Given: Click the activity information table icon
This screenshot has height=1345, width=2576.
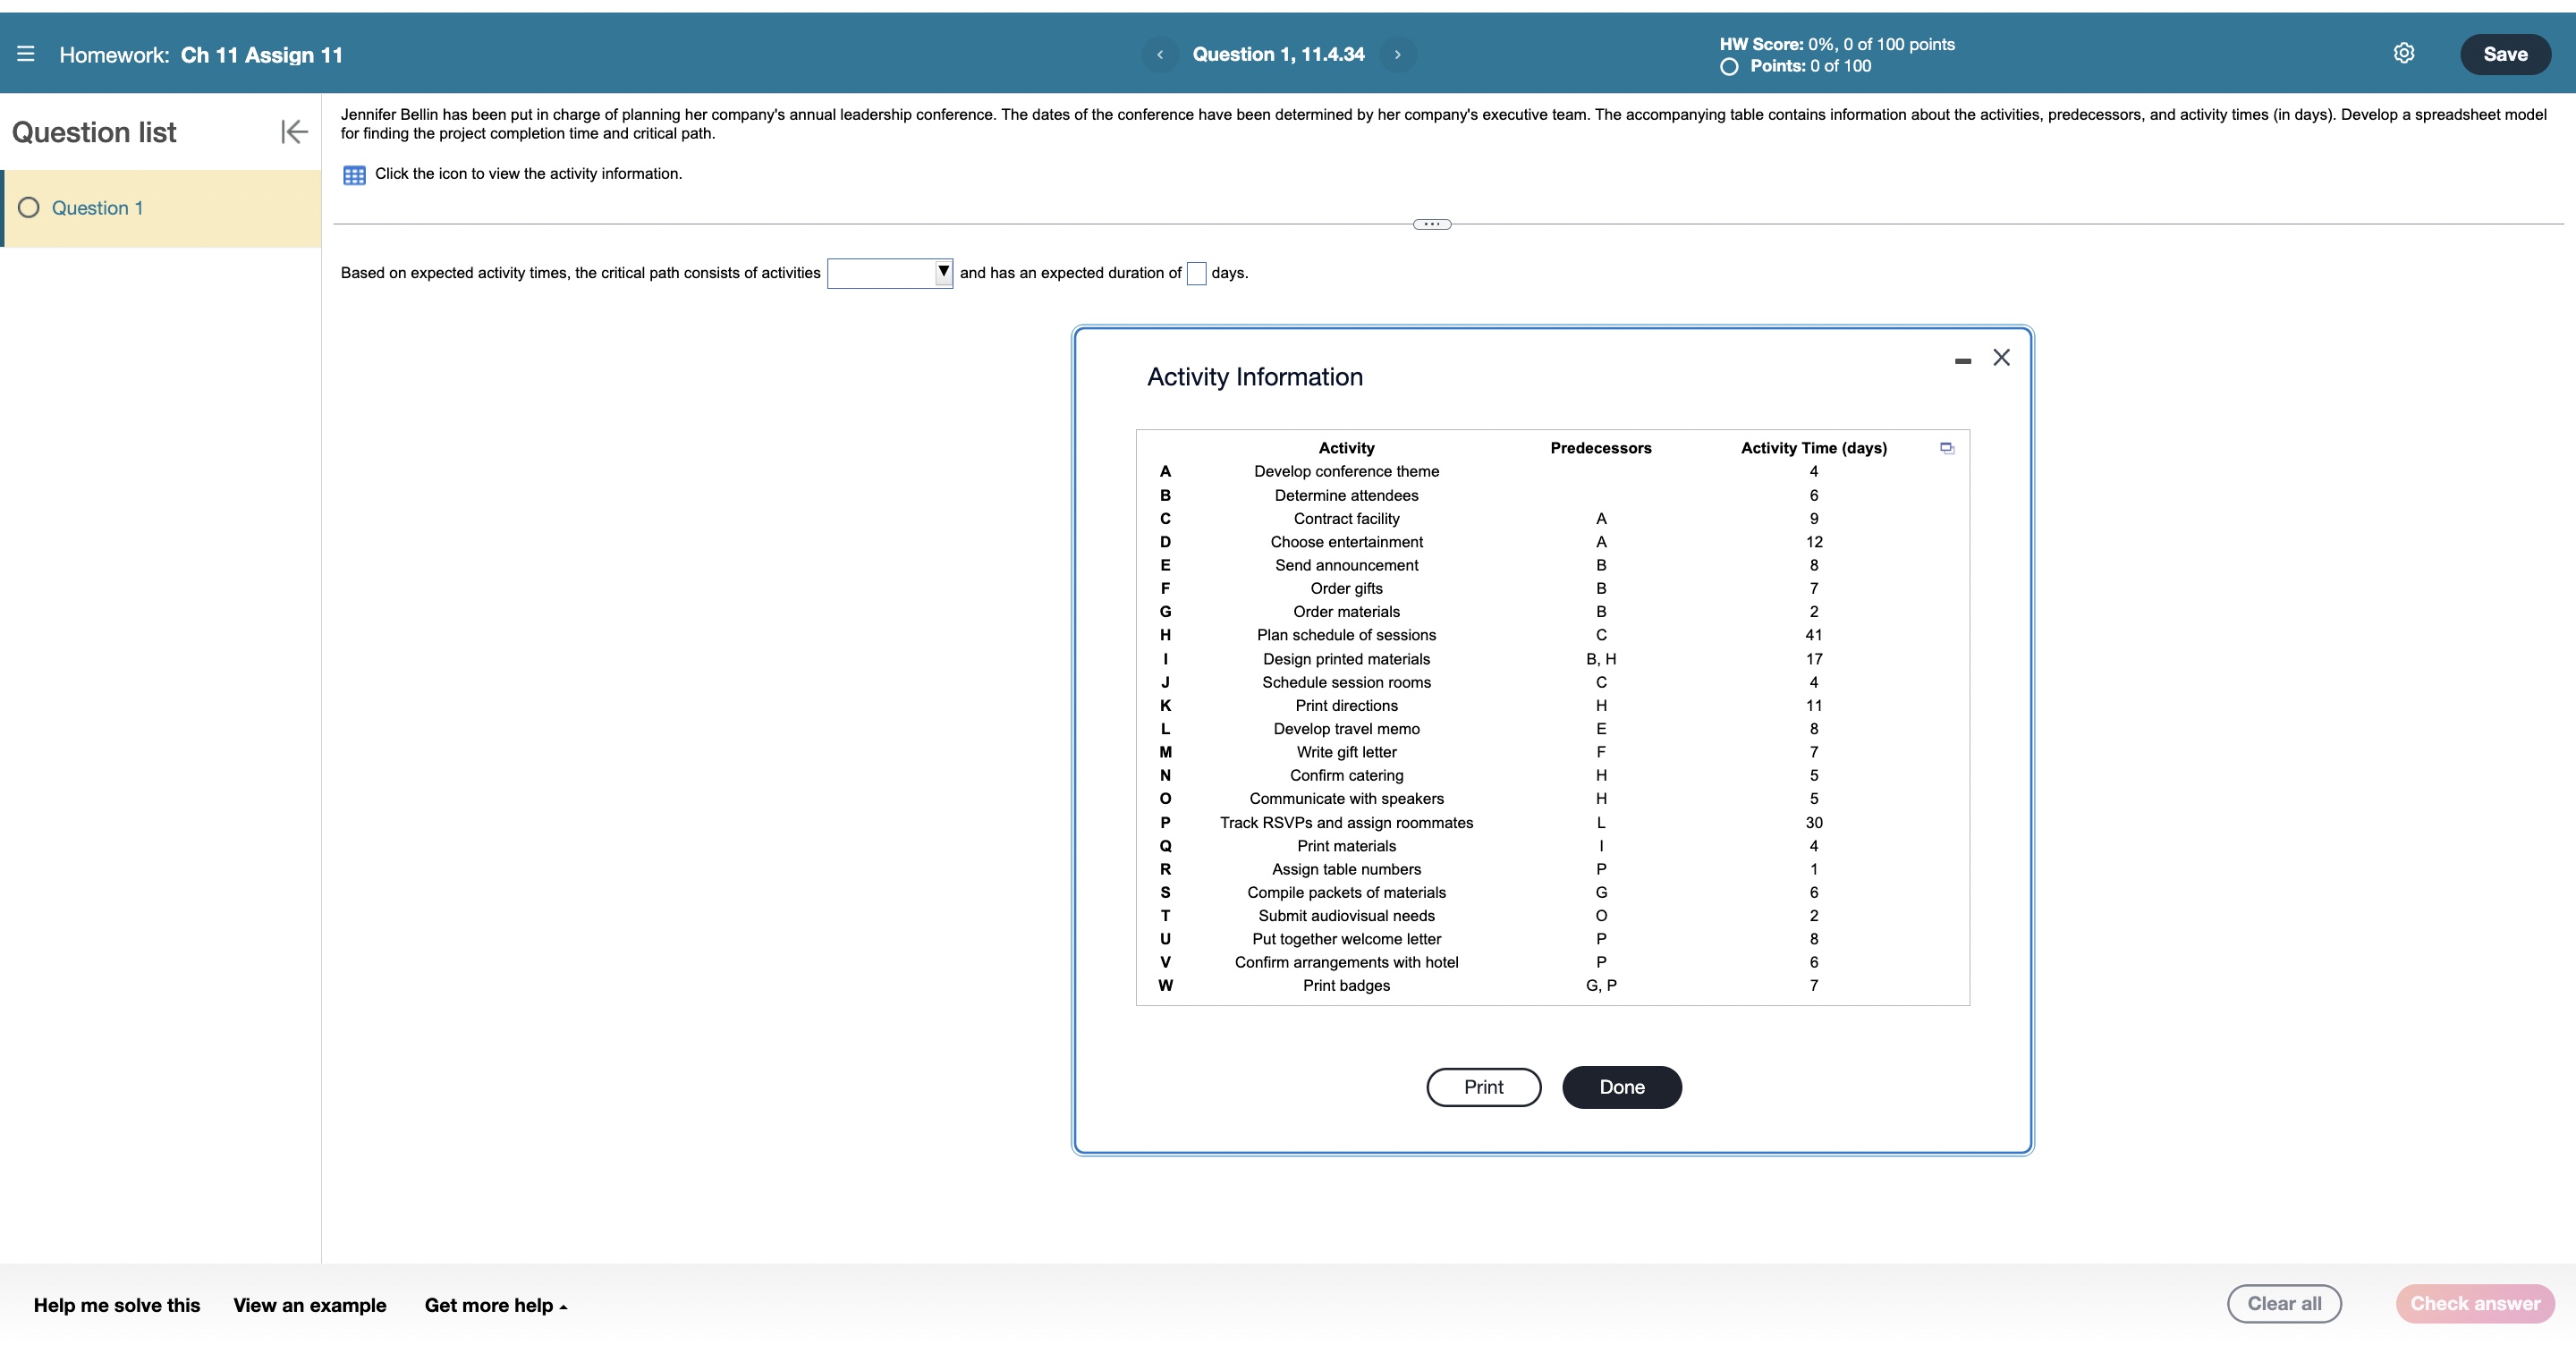Looking at the screenshot, I should tap(354, 175).
